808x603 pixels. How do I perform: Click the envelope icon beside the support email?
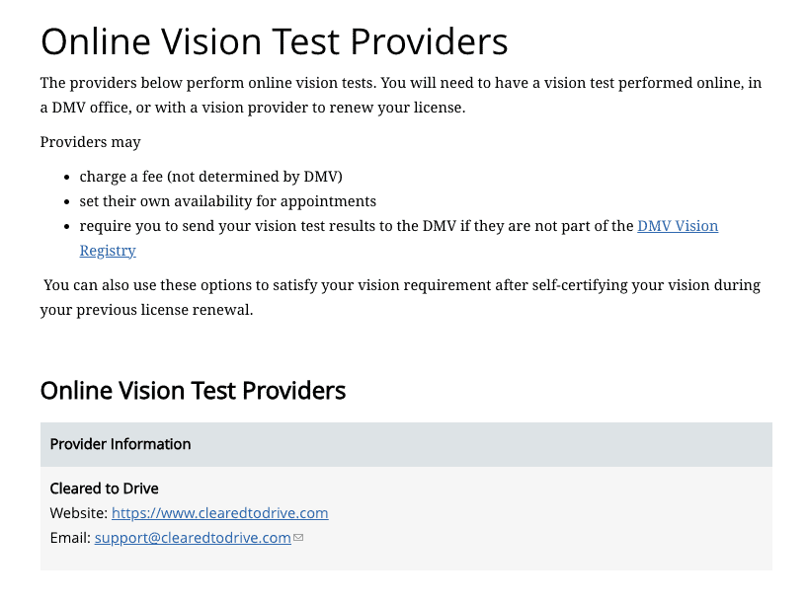(x=298, y=538)
